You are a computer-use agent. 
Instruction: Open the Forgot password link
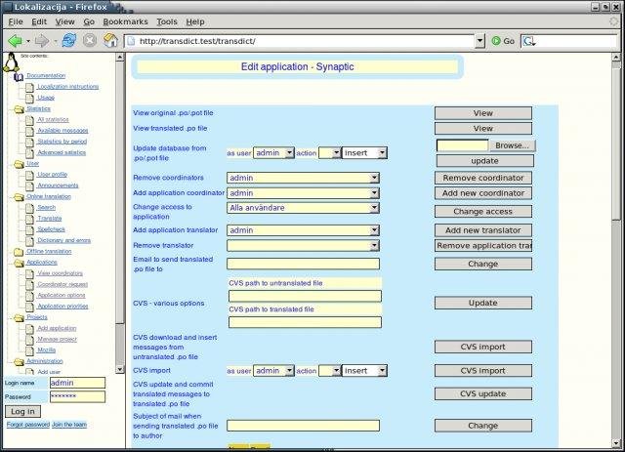[x=27, y=425]
